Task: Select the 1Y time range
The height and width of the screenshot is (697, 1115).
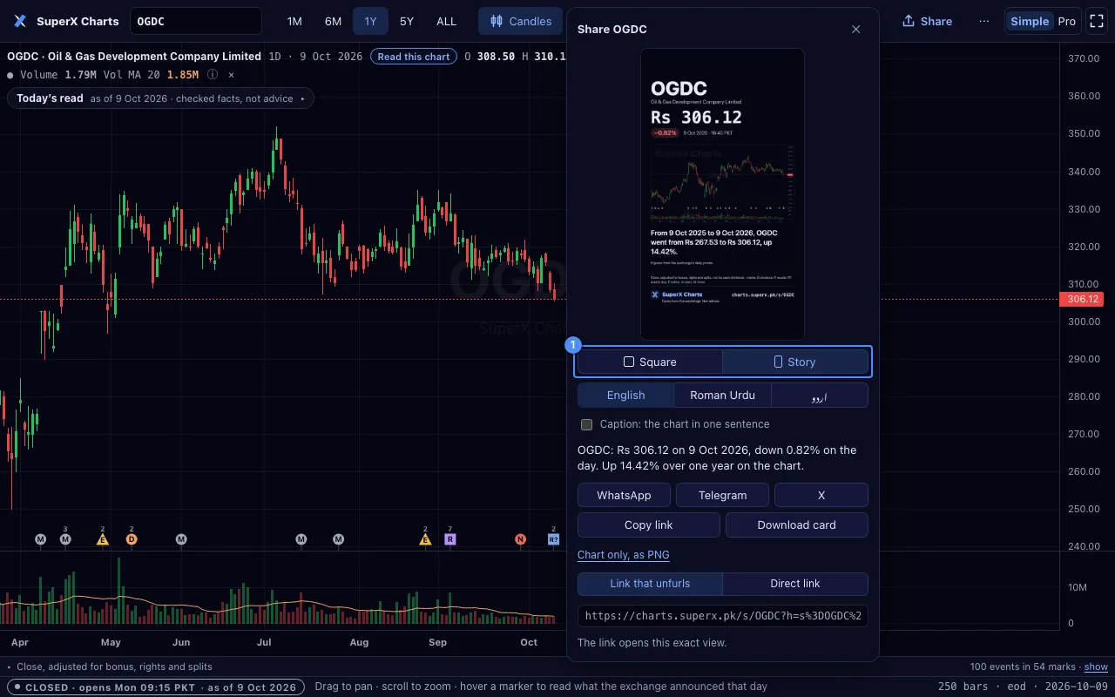Action: coord(371,21)
